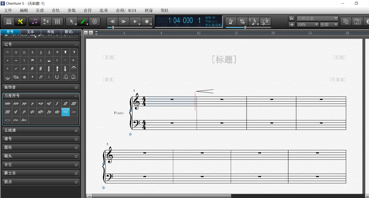This screenshot has width=369, height=198.
Task: Open the 100% zoom dropdown
Action: (307, 24)
